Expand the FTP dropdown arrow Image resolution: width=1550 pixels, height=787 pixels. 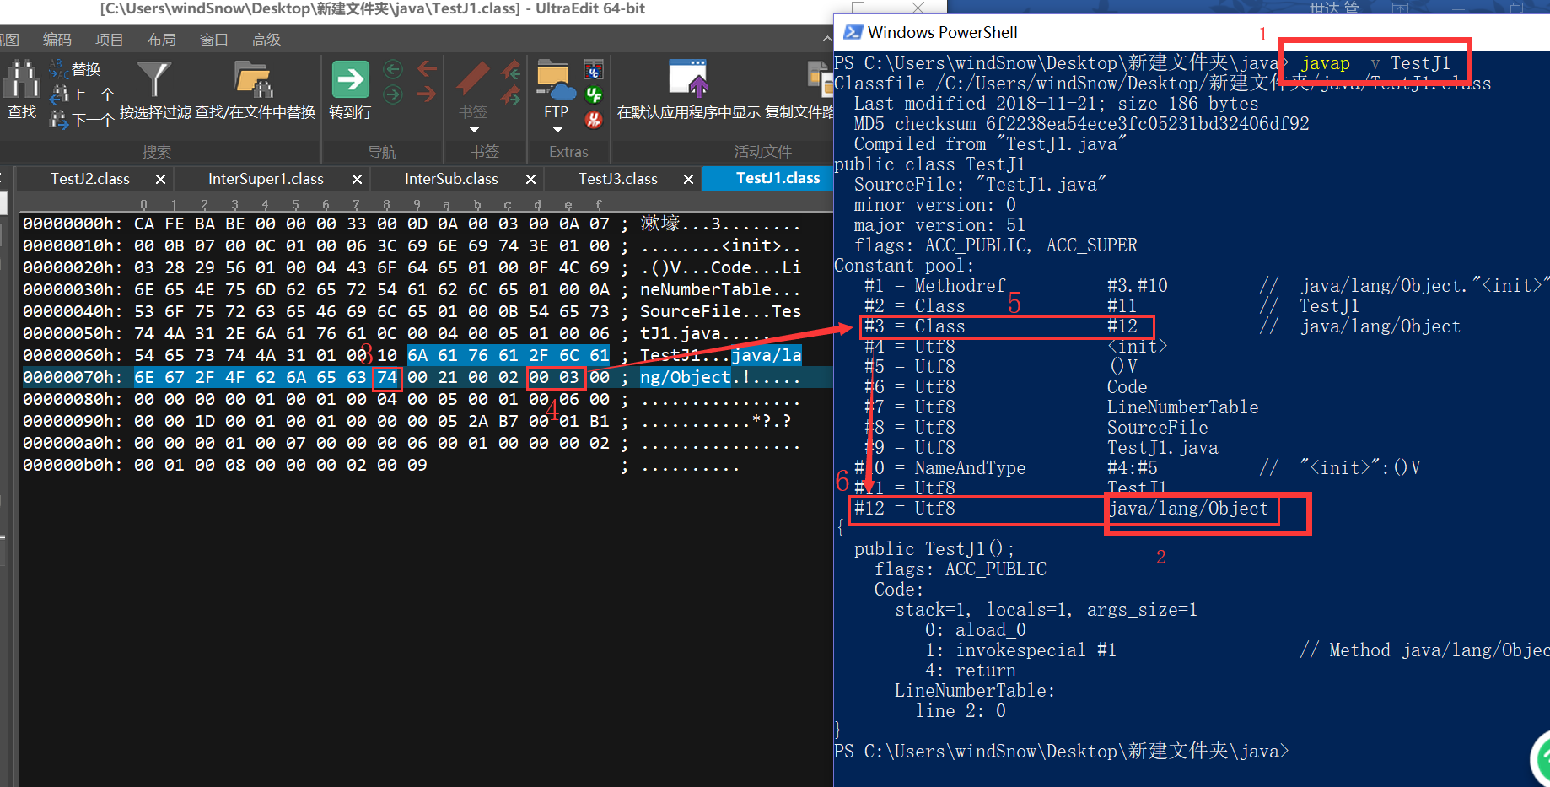pyautogui.click(x=557, y=130)
